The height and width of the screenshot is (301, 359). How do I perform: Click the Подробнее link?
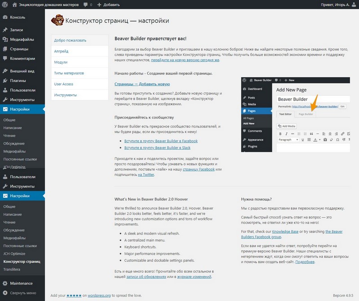pyautogui.click(x=305, y=262)
